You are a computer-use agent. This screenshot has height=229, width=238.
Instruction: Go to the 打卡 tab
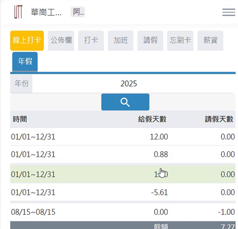tap(91, 40)
